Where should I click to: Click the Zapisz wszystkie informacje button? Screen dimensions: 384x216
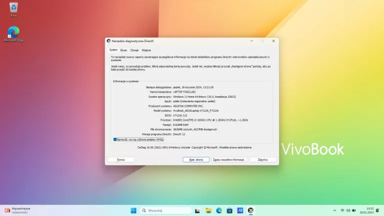229,160
